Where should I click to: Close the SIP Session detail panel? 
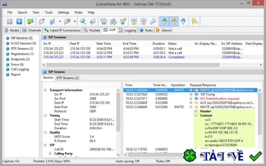coord(261,72)
